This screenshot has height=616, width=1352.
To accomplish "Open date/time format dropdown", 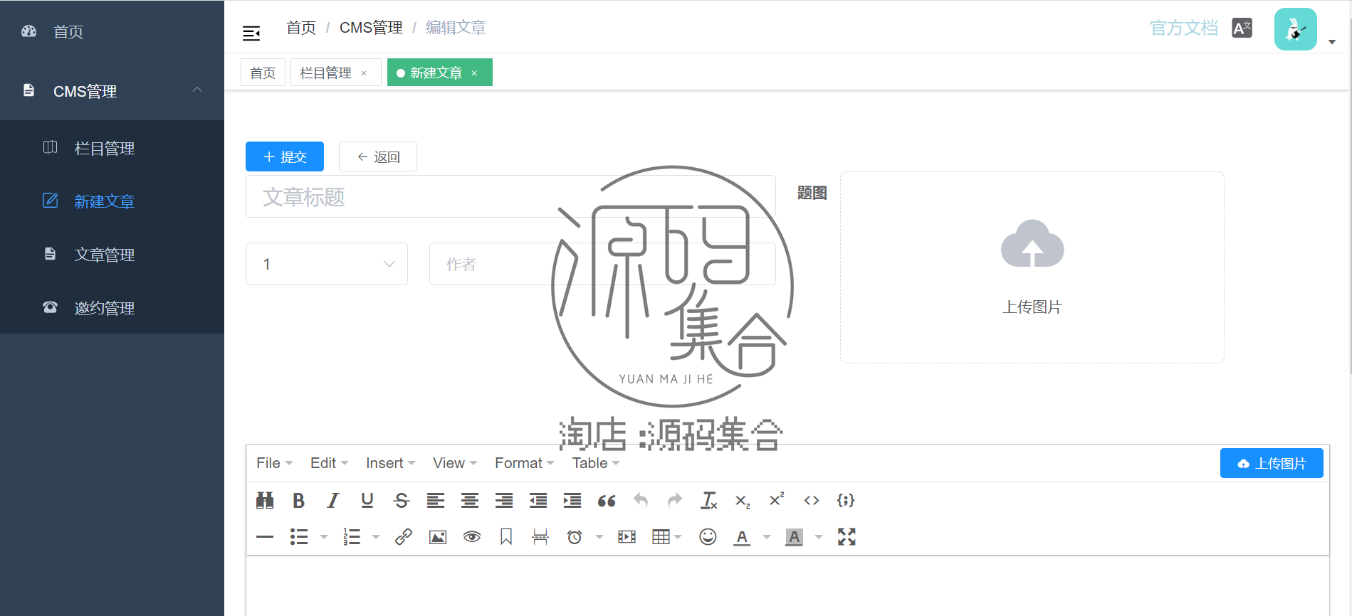I will pyautogui.click(x=599, y=537).
